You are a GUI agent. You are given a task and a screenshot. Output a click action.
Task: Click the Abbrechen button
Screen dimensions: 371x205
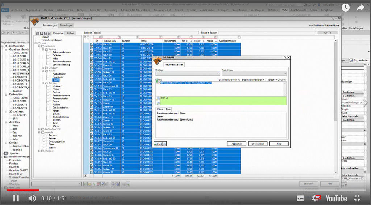pyautogui.click(x=237, y=144)
